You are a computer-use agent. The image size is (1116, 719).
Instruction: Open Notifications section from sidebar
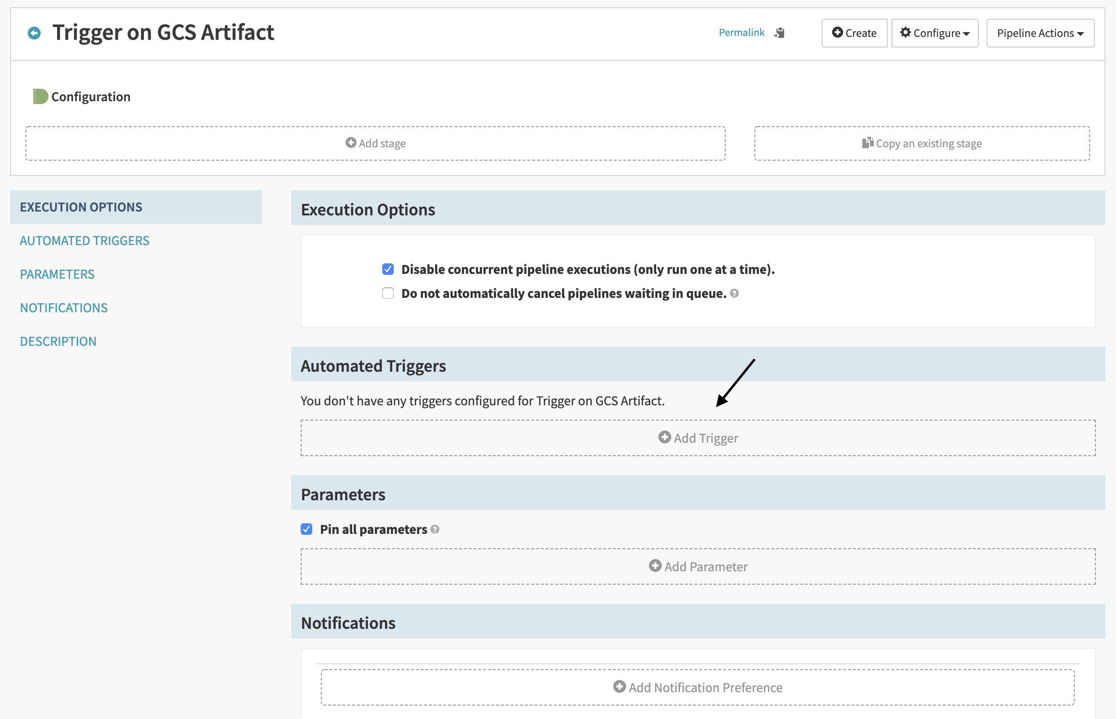pos(64,308)
